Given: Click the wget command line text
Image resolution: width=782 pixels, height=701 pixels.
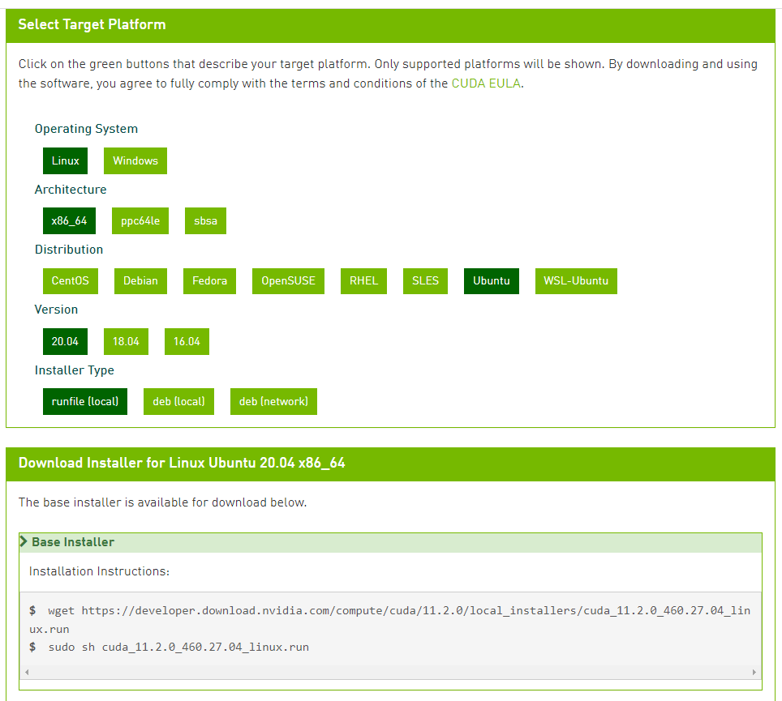Looking at the screenshot, I should point(389,620).
